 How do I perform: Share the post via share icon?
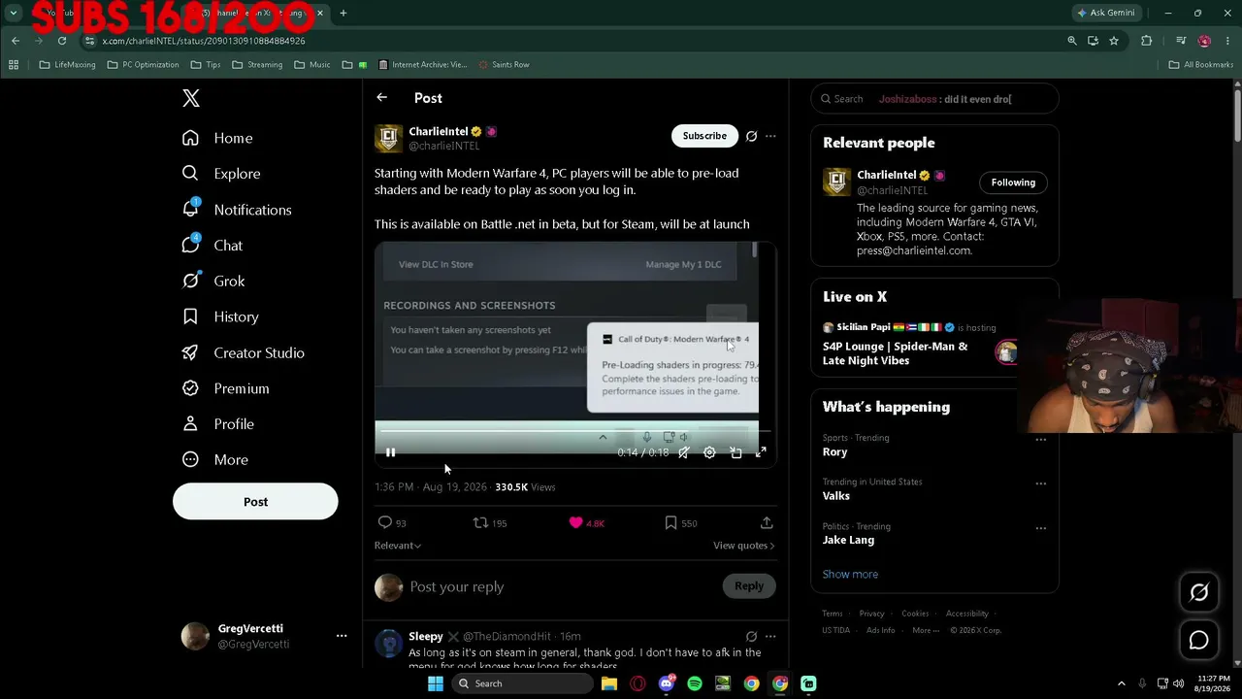[767, 522]
